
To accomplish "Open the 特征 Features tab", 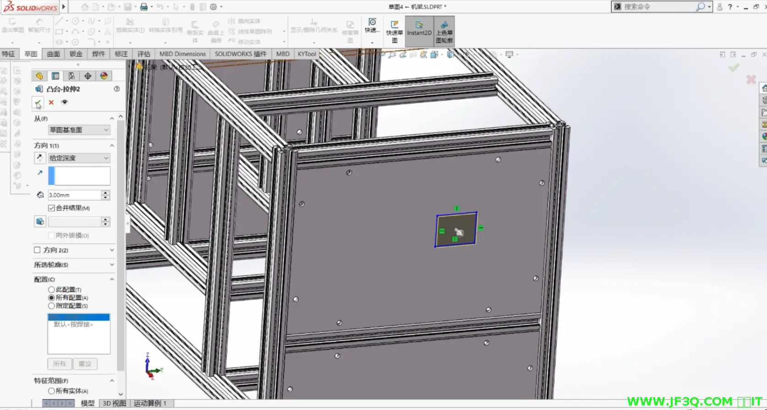I will point(8,54).
